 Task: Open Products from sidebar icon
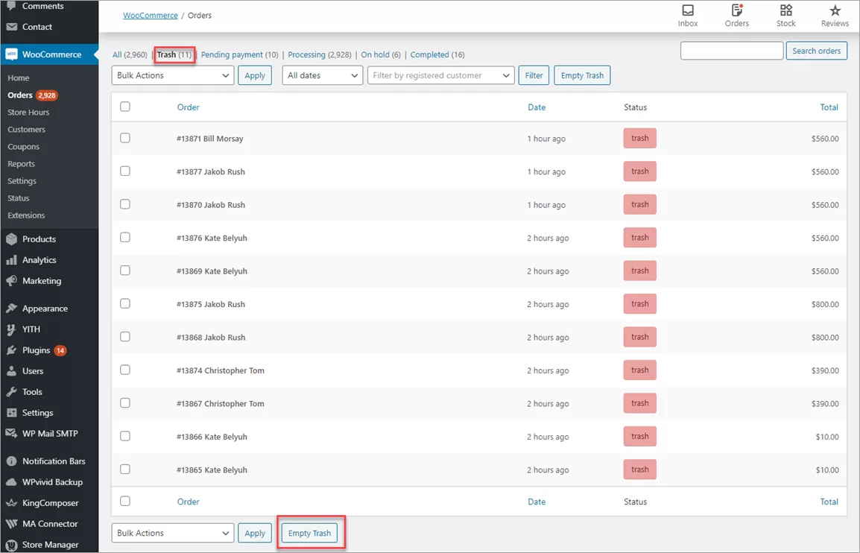[x=11, y=239]
